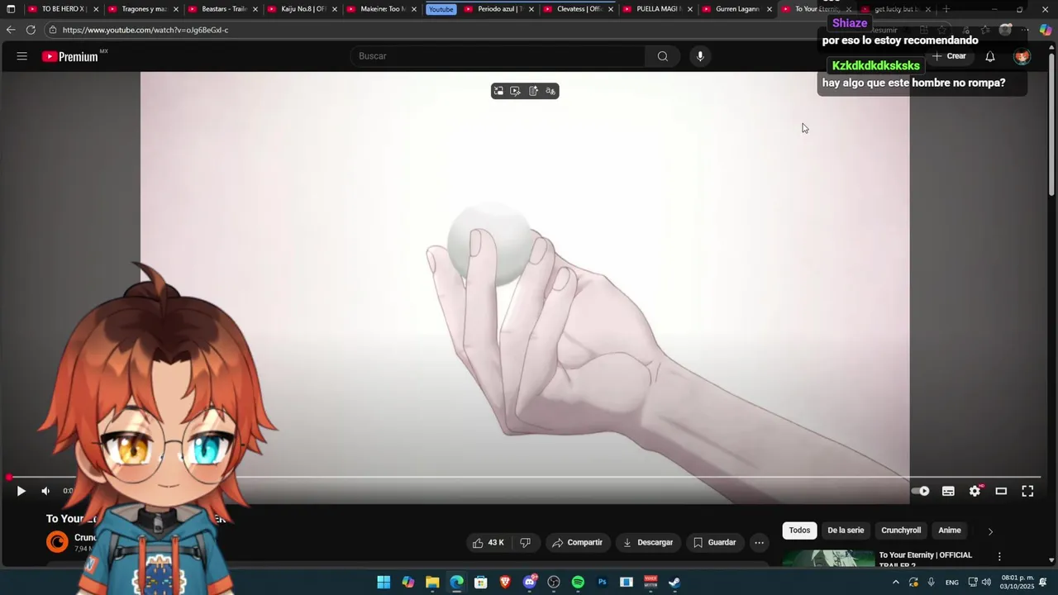Open the Crunchyroll channel avatar
The height and width of the screenshot is (595, 1058).
click(x=57, y=542)
